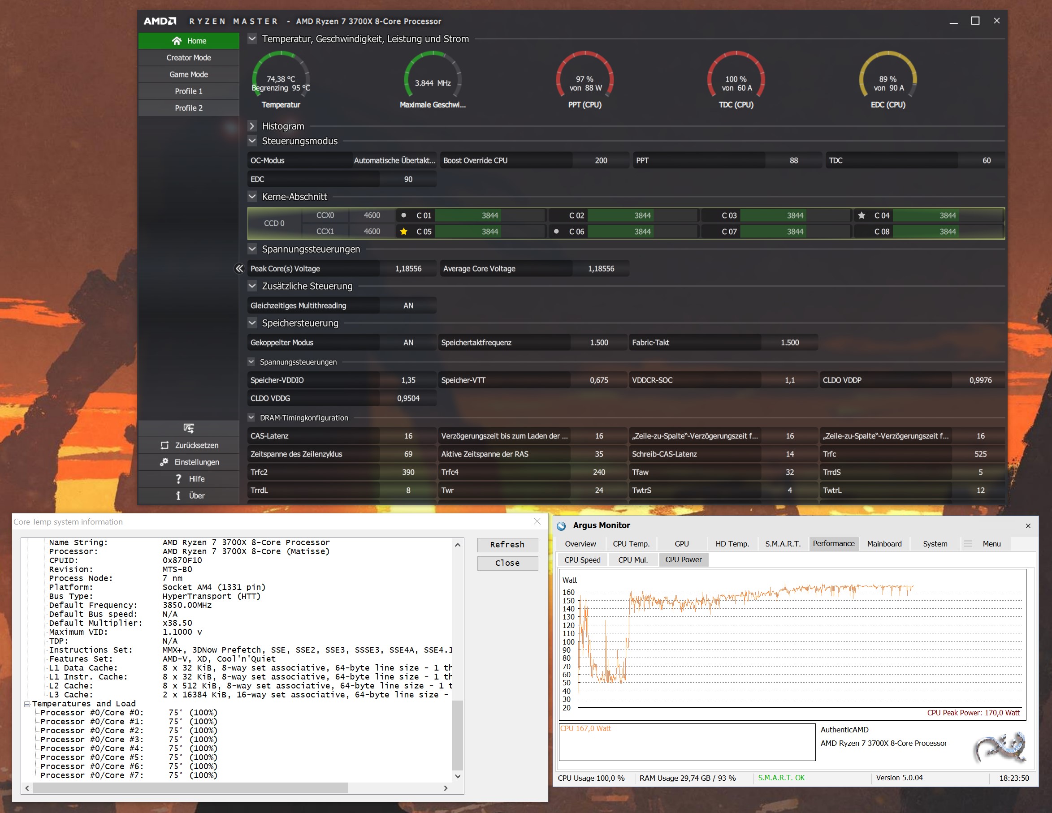Click the Core Temp horizontal scrollbar
Viewport: 1052px width, 813px height.
(190, 788)
